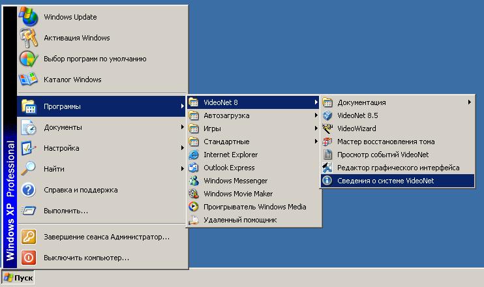Click the Завершение сеанса key icon
484x287 pixels.
(x=29, y=237)
